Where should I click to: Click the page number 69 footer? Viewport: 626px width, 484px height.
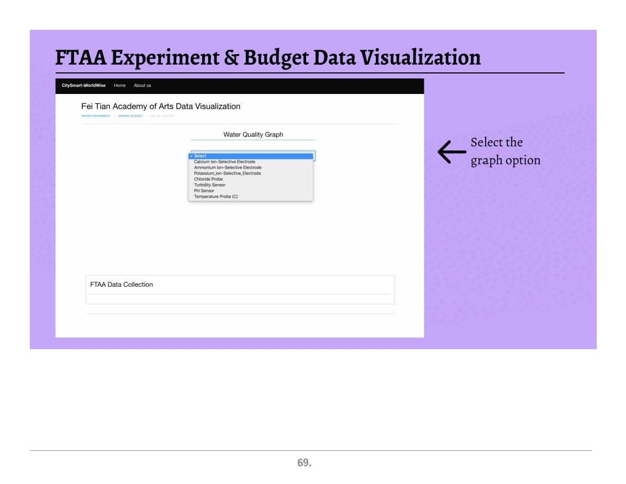304,463
